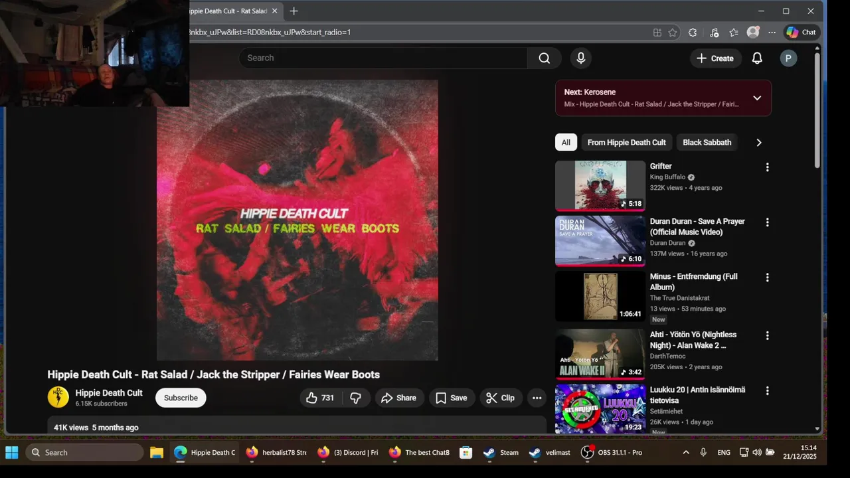Image resolution: width=850 pixels, height=478 pixels.
Task: Open more actions menu beside Clip
Action: 537,398
